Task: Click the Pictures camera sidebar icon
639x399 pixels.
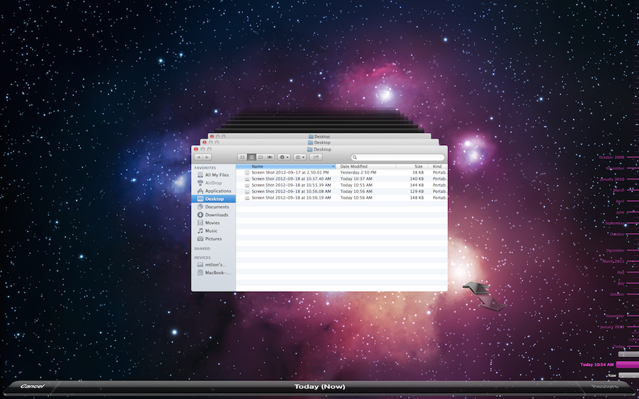Action: (x=200, y=239)
